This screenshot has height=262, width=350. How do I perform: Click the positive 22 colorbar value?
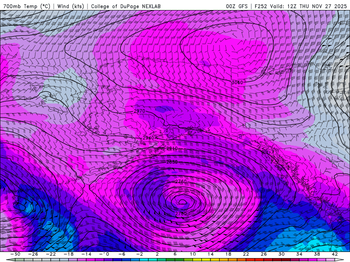pos(246,254)
